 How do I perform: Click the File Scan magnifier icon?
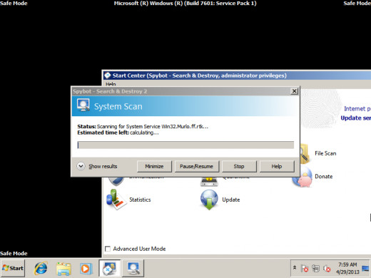(x=304, y=153)
